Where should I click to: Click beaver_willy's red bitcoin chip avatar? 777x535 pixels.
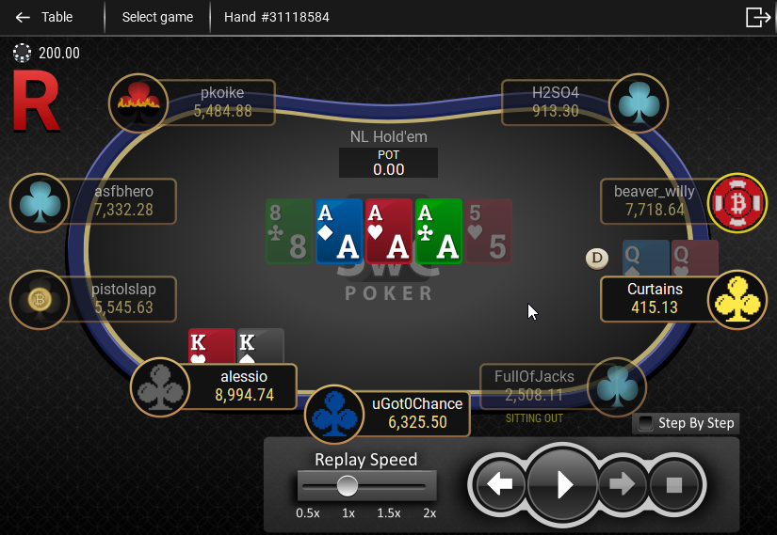[737, 202]
